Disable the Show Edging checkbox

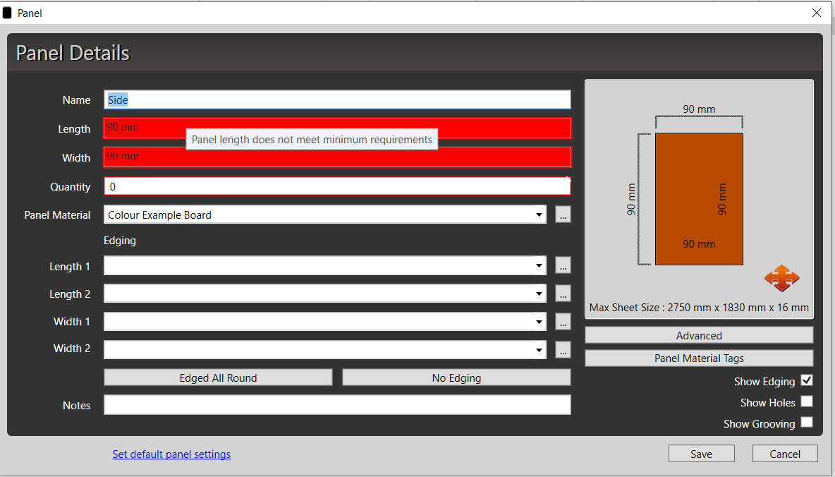pos(807,380)
